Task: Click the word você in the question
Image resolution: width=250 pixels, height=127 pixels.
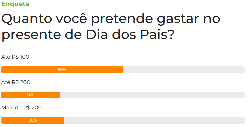Action: click(71, 19)
